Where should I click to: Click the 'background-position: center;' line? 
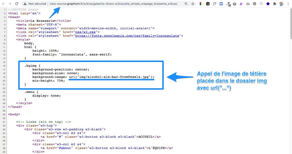coord(61,69)
